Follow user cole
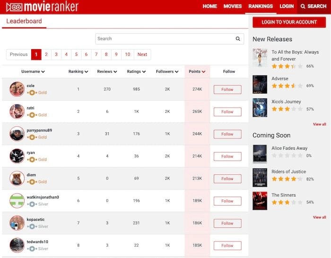331x258 pixels. [227, 89]
